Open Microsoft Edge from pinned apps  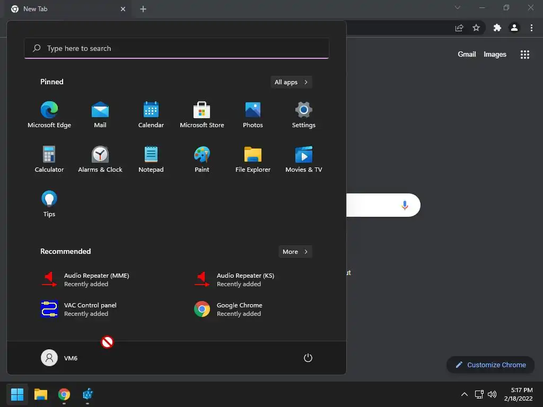49,115
